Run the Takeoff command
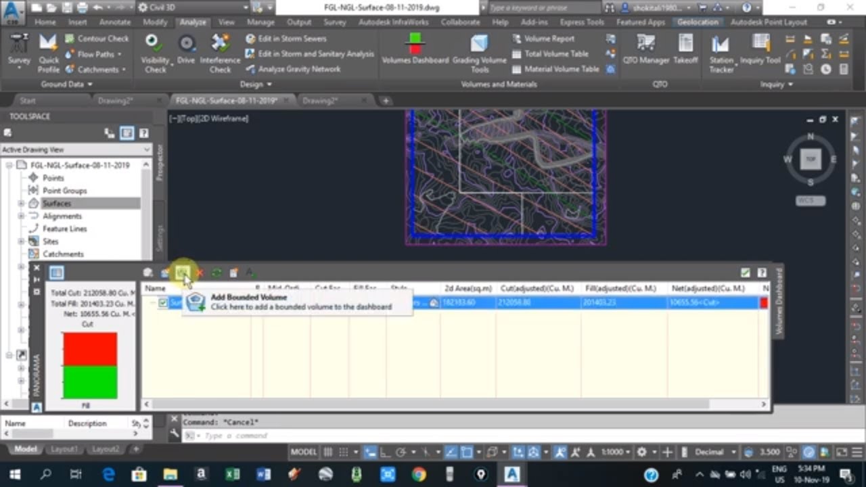 pyautogui.click(x=685, y=49)
